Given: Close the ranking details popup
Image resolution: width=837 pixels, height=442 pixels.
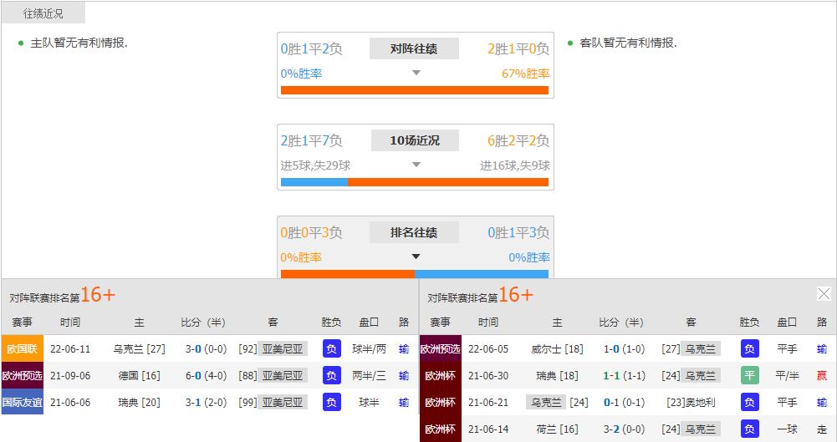Looking at the screenshot, I should pos(824,294).
